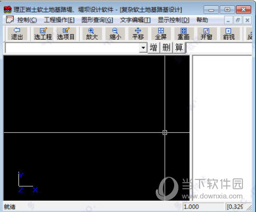Open the 控制(C) menu

[x=27, y=20]
